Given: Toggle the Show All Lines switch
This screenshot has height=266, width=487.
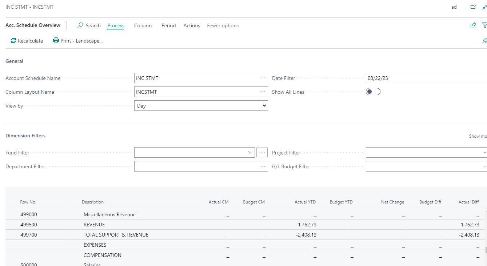Looking at the screenshot, I should (373, 92).
